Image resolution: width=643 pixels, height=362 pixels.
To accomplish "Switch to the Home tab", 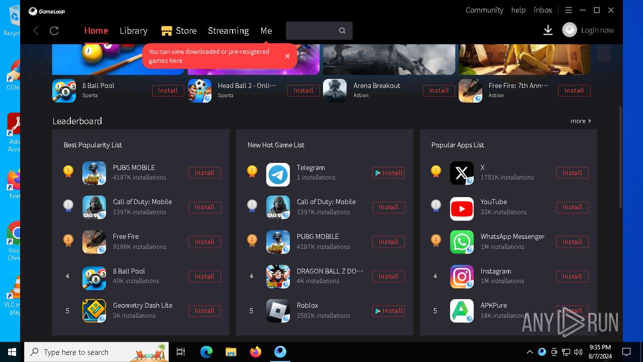I will coord(96,31).
